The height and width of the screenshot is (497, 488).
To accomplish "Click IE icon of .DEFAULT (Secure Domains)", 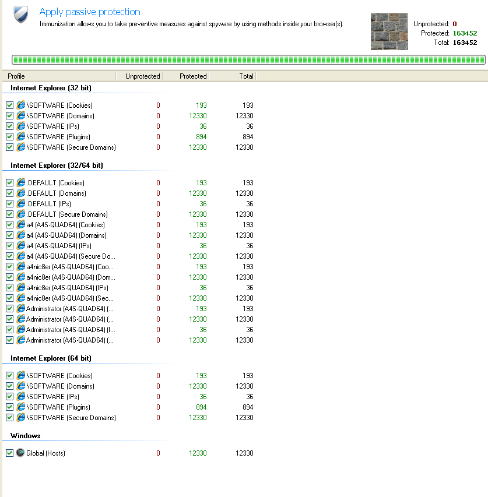I will (x=21, y=214).
